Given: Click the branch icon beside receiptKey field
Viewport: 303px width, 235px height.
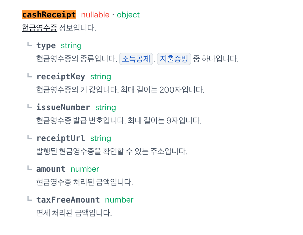Looking at the screenshot, I should (30, 75).
